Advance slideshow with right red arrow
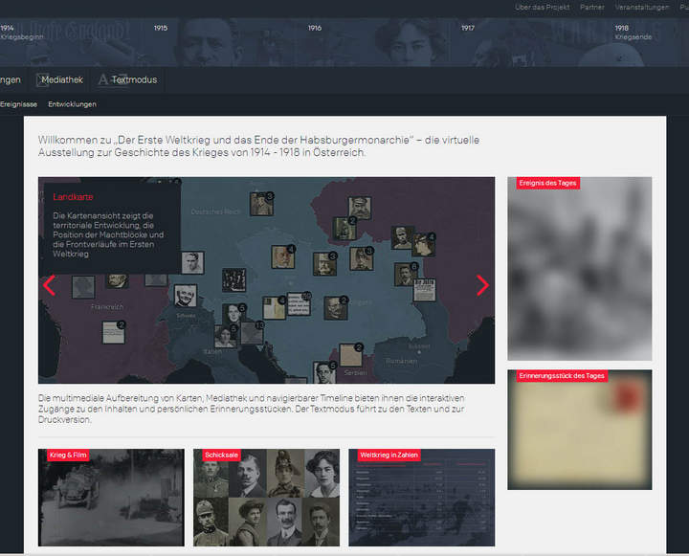The height and width of the screenshot is (556, 689). pyautogui.click(x=482, y=284)
